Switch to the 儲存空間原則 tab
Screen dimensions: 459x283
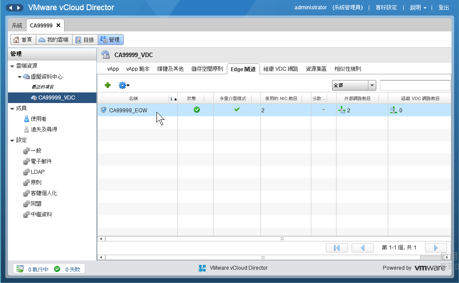tap(207, 69)
